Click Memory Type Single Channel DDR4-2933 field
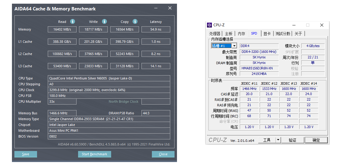The height and width of the screenshot is (166, 361). coord(109,119)
